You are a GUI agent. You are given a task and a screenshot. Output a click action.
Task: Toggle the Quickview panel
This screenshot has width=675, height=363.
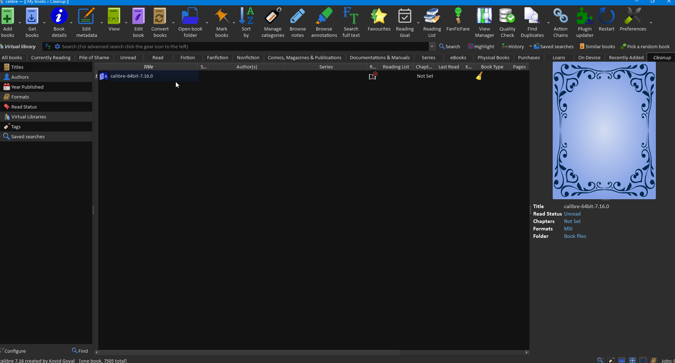click(643, 360)
